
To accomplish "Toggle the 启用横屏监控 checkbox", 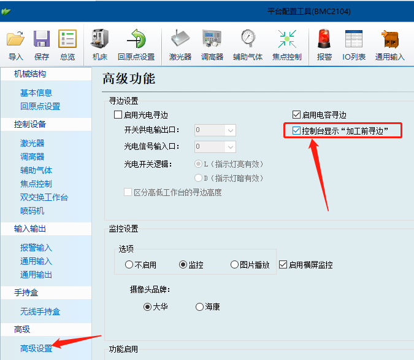I will (283, 265).
